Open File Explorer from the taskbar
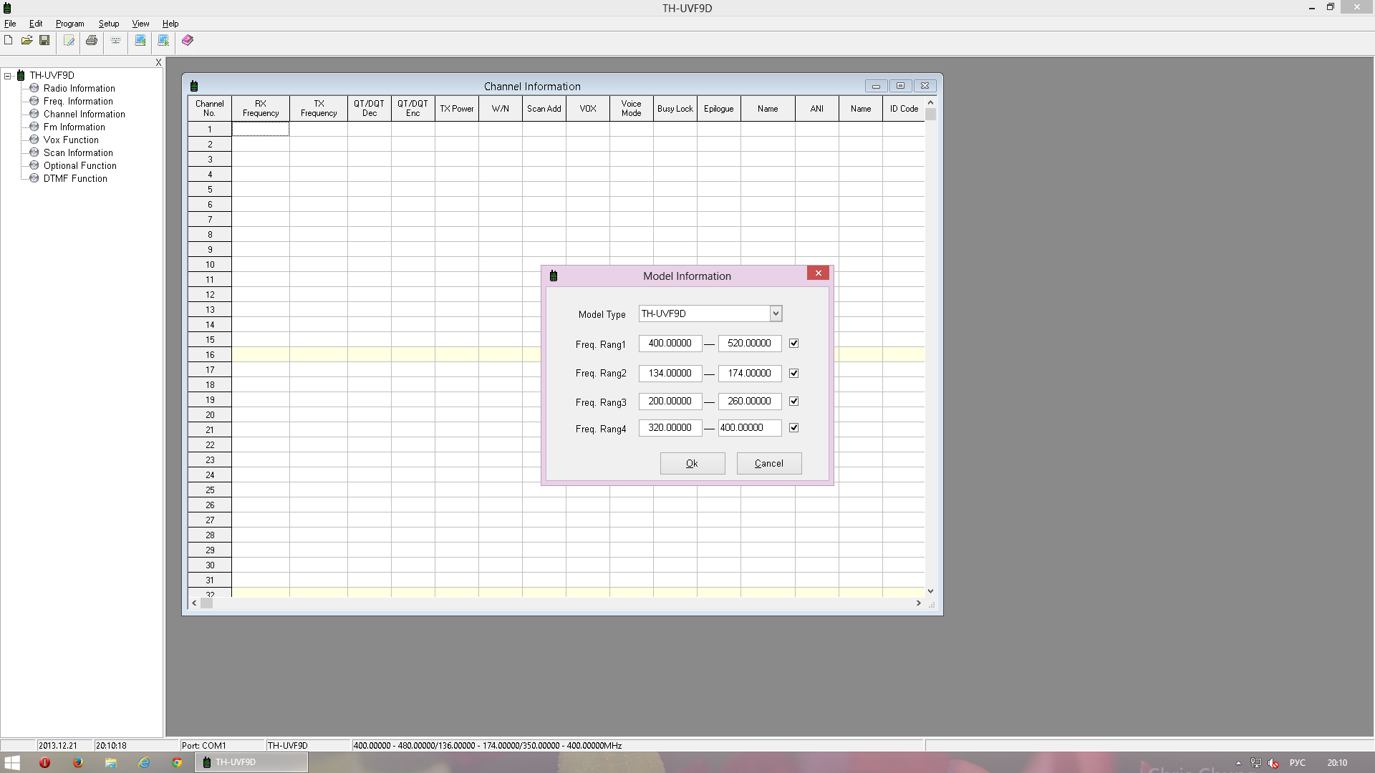This screenshot has height=773, width=1375. click(x=110, y=763)
